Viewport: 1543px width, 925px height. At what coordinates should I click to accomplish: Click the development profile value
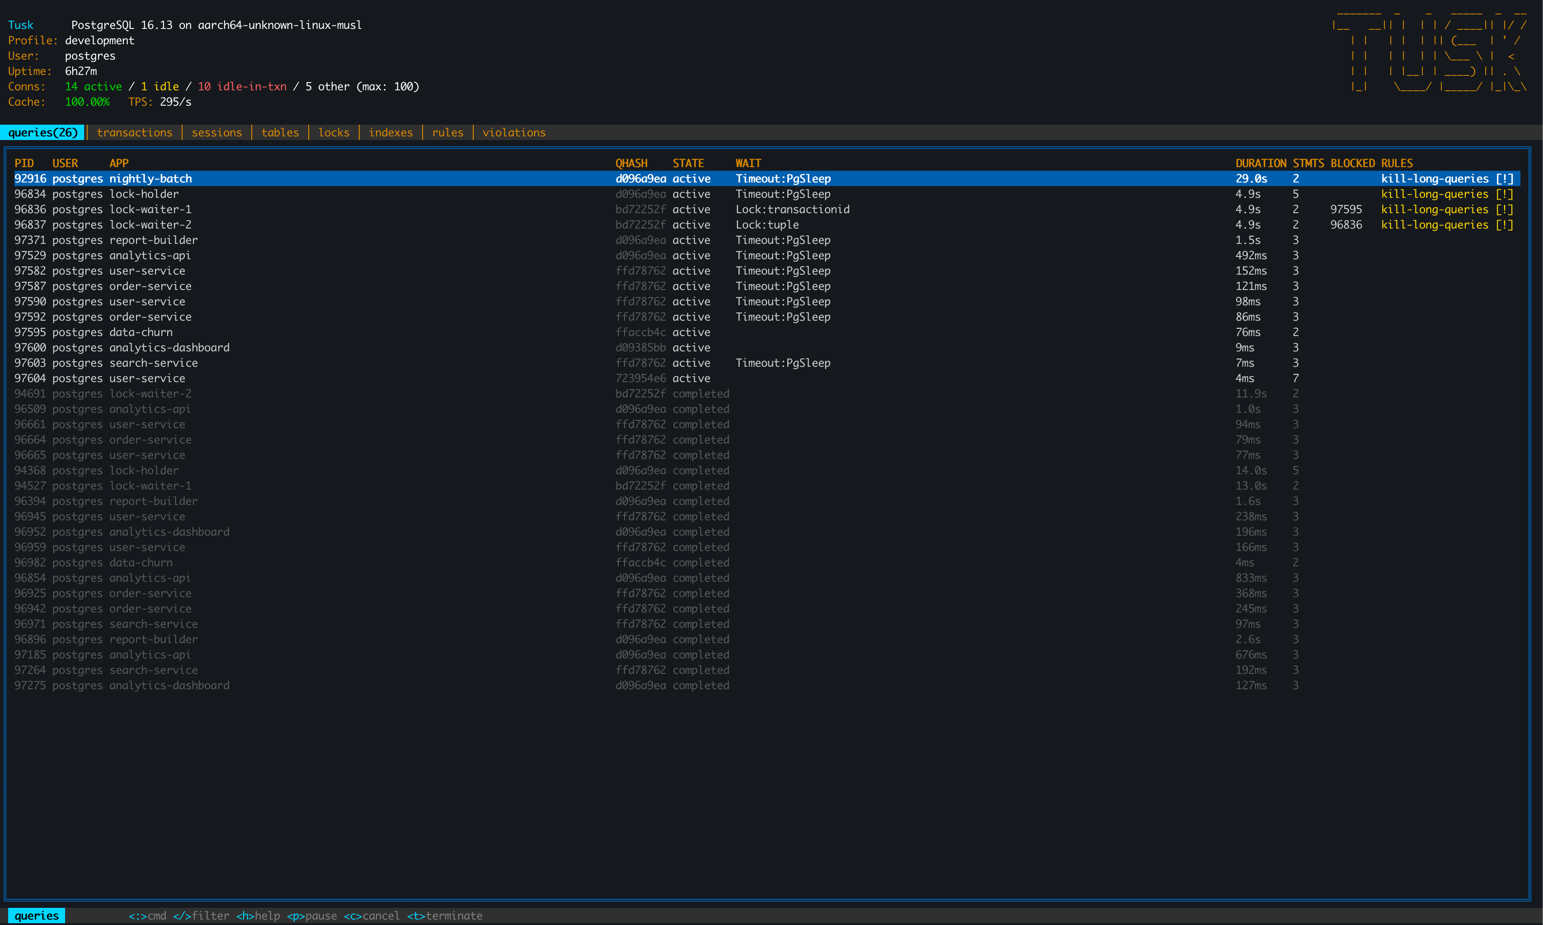click(x=100, y=41)
